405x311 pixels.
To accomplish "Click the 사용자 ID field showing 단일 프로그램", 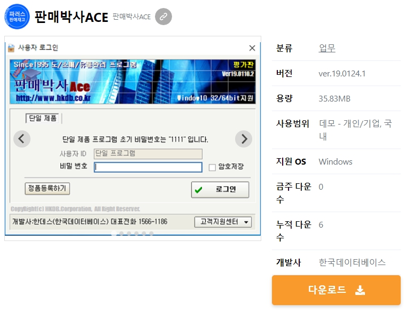I will [148, 154].
